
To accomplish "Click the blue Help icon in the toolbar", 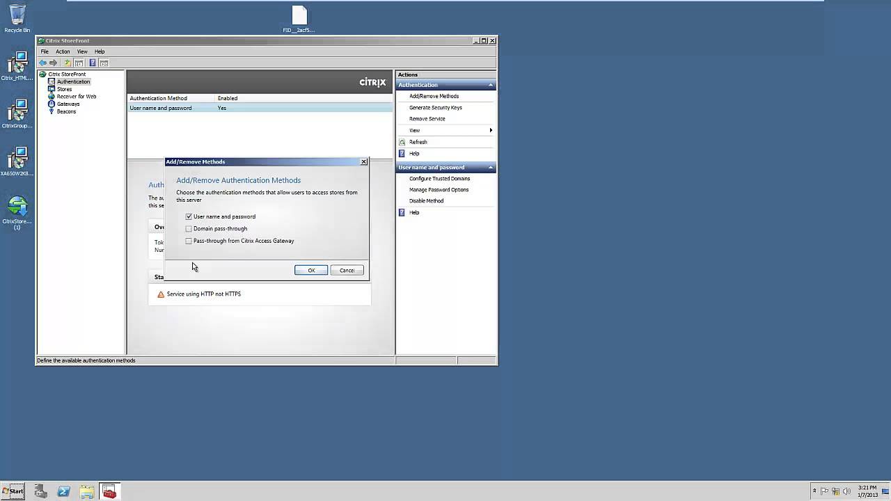I will [92, 63].
